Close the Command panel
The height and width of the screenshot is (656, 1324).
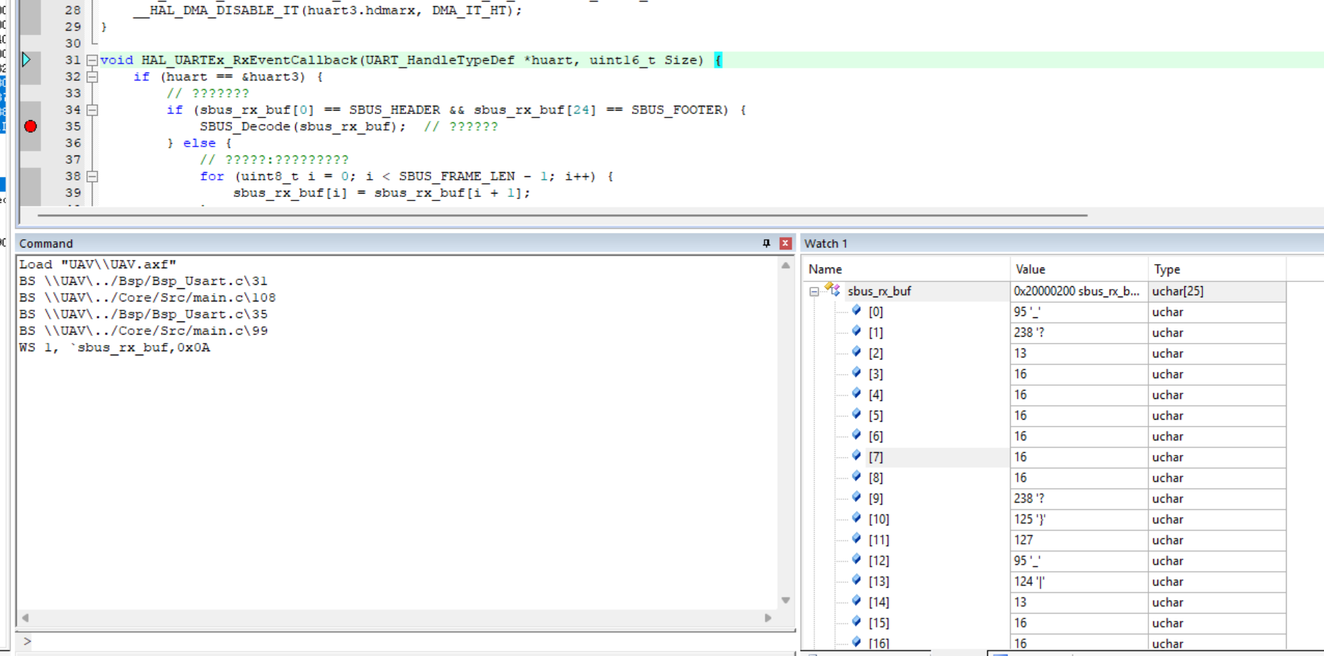785,243
